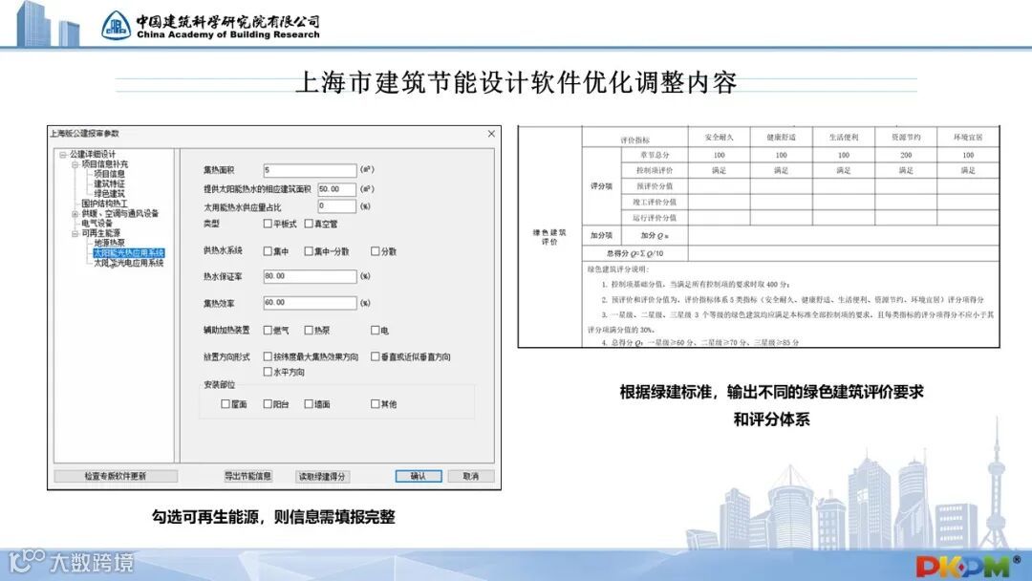Select 地源热泵 under 可再生能源
Screen dimensions: 1032x581
pyautogui.click(x=109, y=243)
